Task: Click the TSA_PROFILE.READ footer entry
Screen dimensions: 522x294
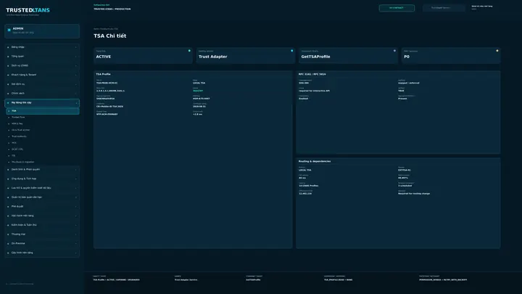Action: 338,280
